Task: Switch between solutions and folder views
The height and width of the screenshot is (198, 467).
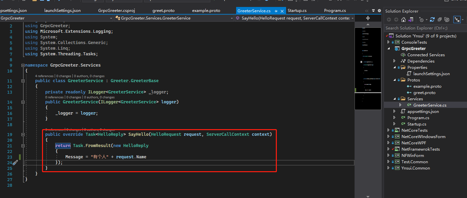Action: (x=411, y=20)
